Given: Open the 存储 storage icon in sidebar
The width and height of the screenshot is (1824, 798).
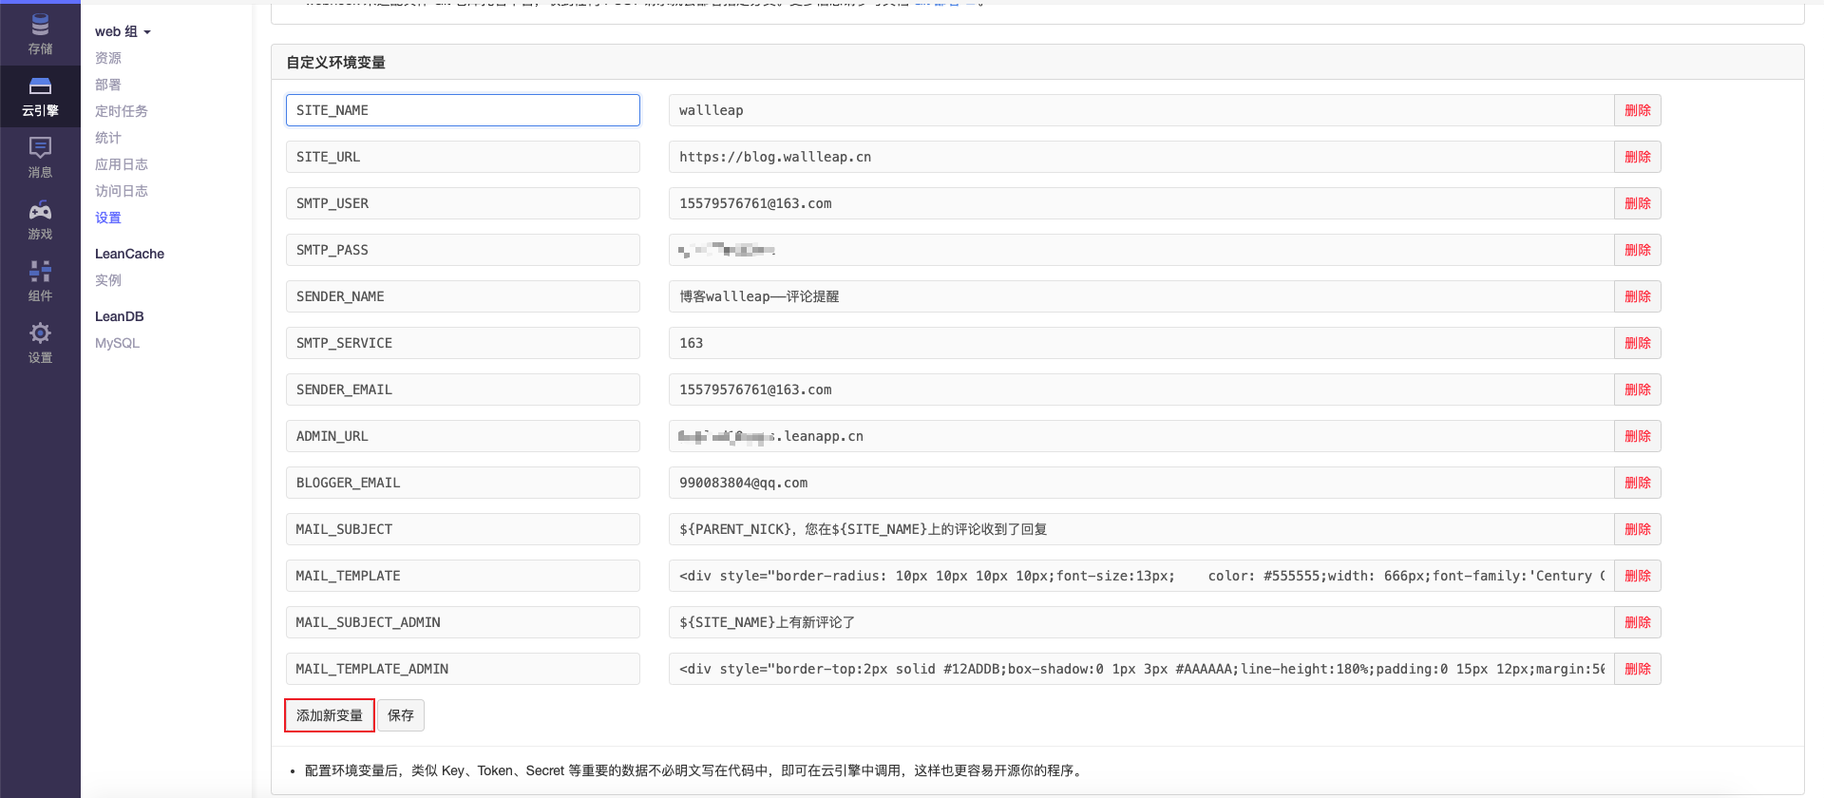Looking at the screenshot, I should point(40,33).
